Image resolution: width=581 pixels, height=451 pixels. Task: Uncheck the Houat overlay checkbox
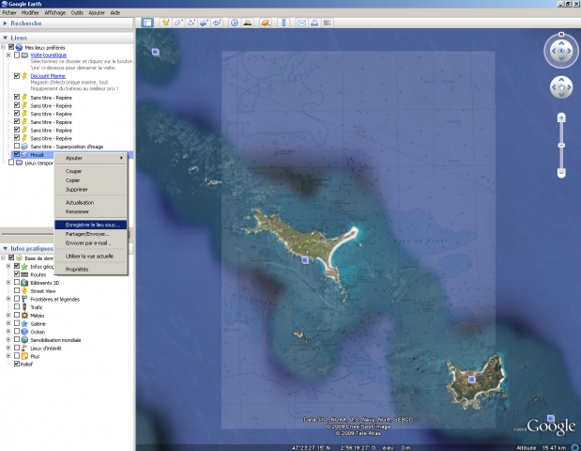tap(17, 154)
